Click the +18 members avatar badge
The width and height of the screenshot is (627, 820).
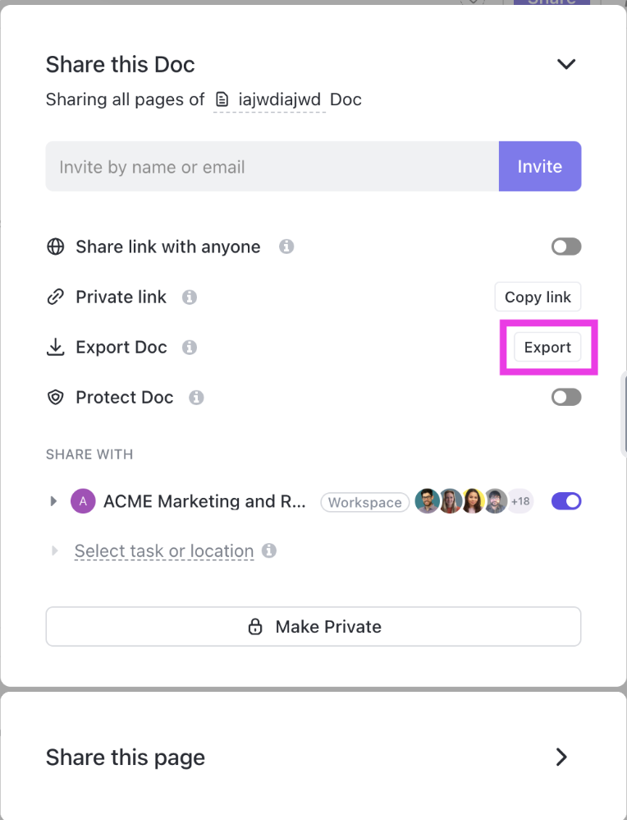pyautogui.click(x=519, y=501)
